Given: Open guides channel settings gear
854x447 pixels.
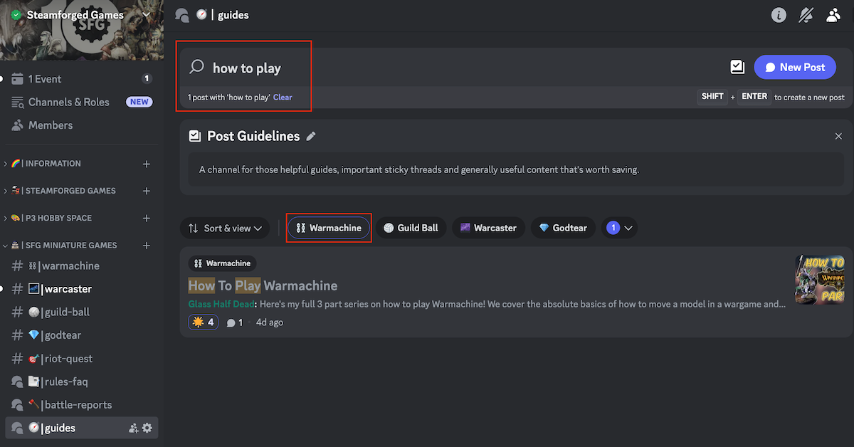Looking at the screenshot, I should (147, 428).
